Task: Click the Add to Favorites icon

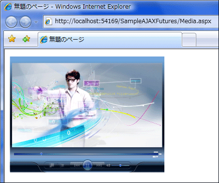Action: coord(26,39)
